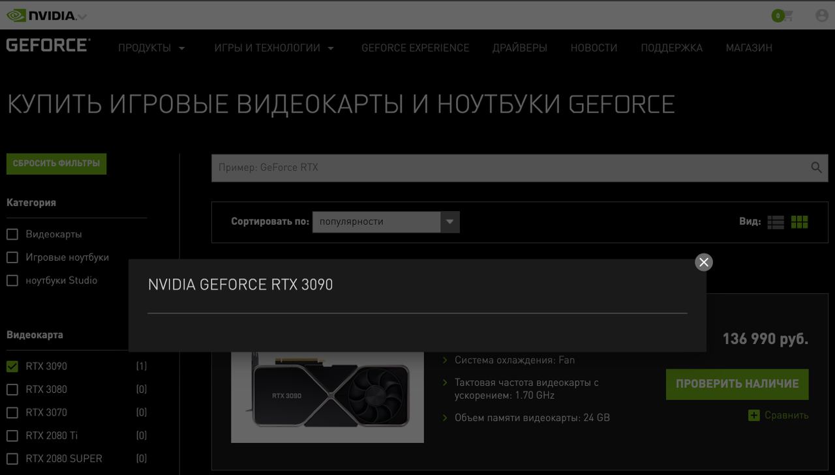Viewport: 835px width, 475px height.
Task: Click the GeForce logo
Action: tap(48, 46)
